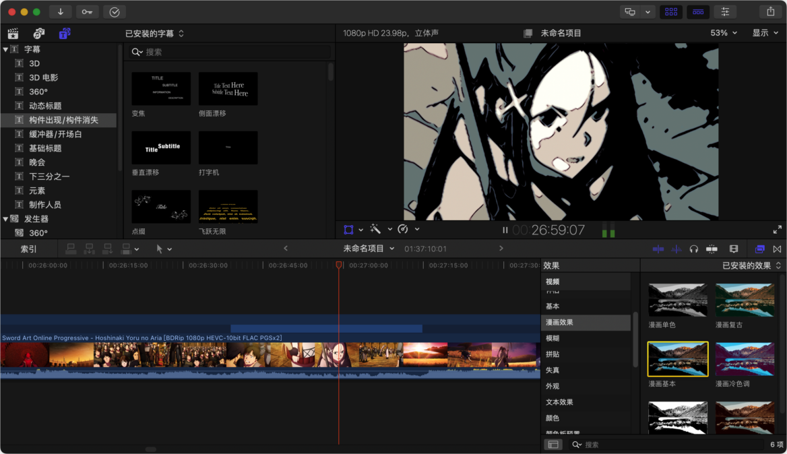This screenshot has height=454, width=787.
Task: Toggle solo headphones in timeline
Action: (x=694, y=249)
